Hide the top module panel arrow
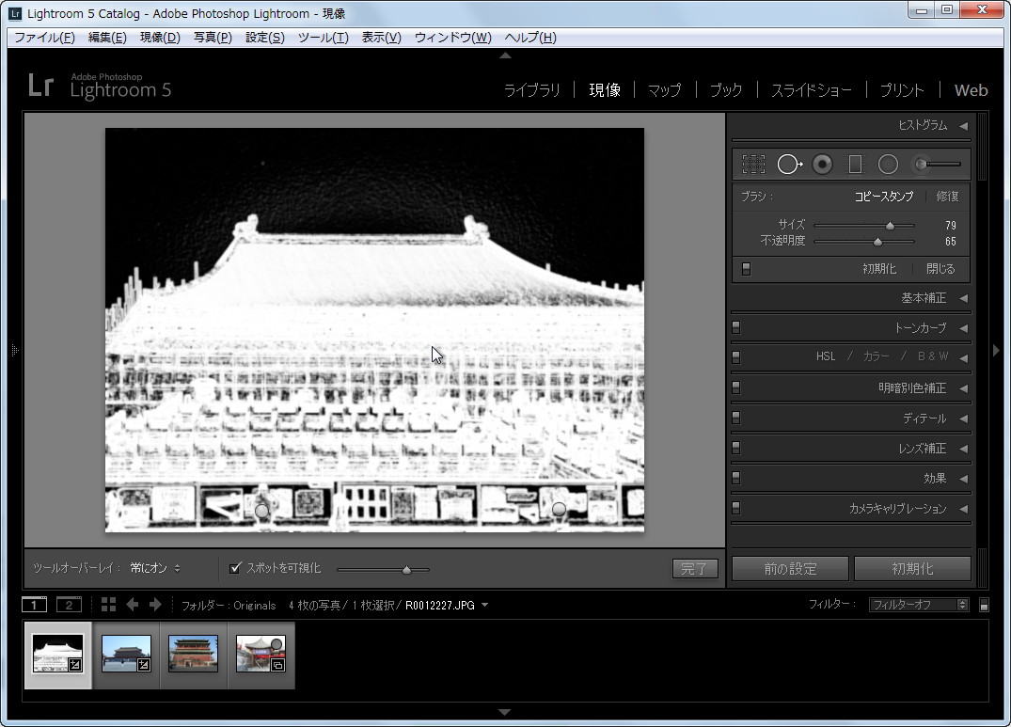Screen dimensions: 1011x727 pos(506,55)
